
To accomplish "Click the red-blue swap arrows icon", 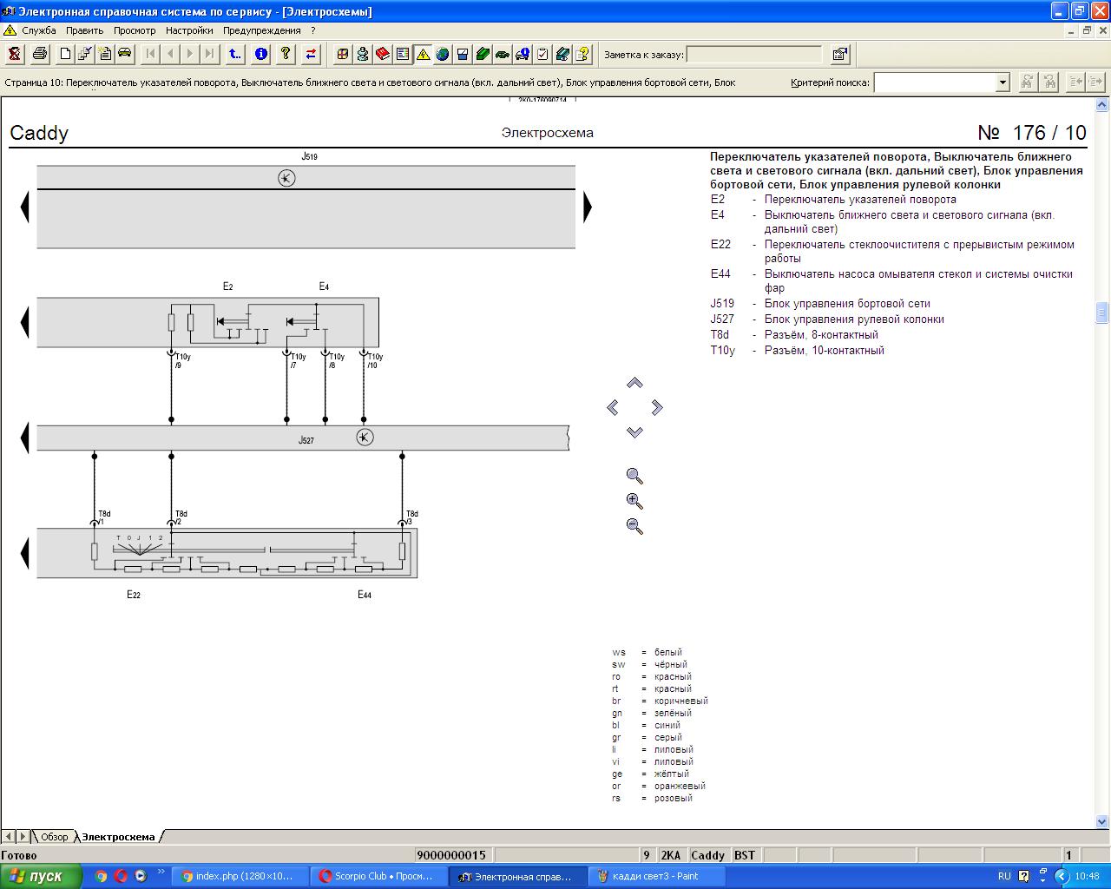I will [311, 54].
